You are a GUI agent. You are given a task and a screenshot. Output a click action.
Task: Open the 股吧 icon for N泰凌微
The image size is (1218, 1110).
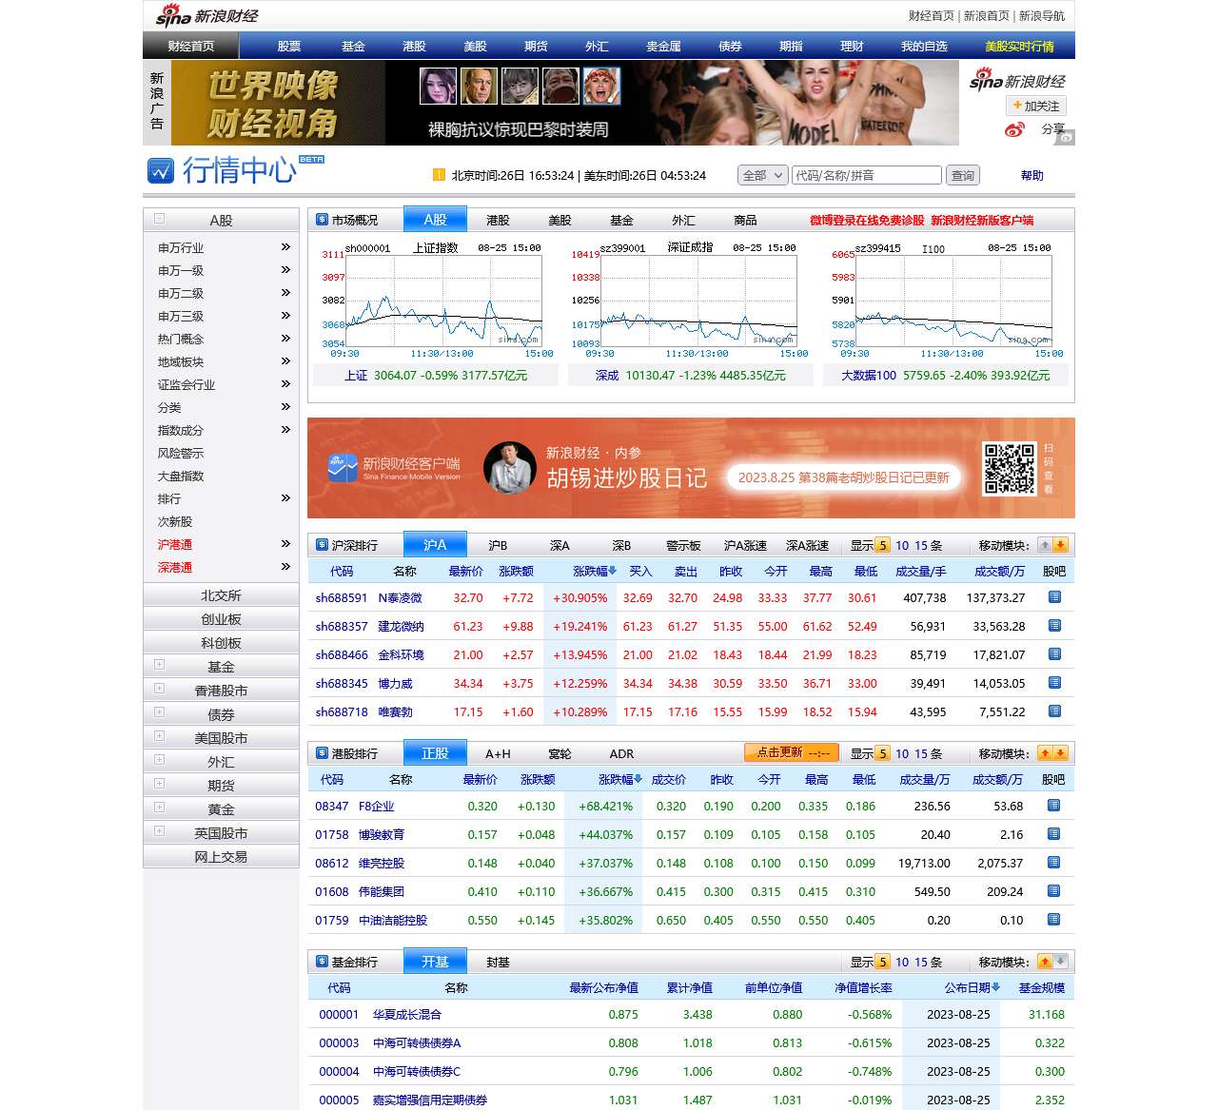1054,598
